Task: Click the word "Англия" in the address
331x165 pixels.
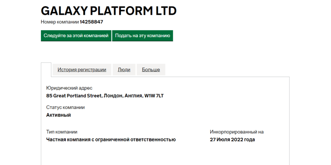Action: (133, 96)
